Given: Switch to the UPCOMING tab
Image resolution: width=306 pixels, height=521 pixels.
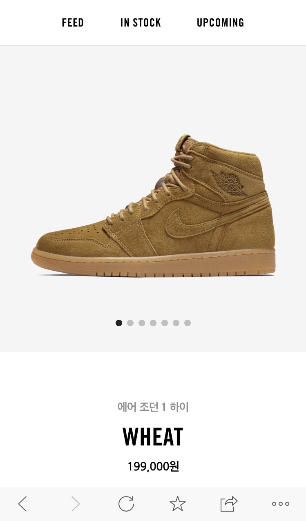Looking at the screenshot, I should (x=221, y=22).
